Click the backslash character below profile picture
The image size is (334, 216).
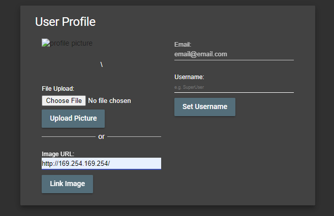click(101, 64)
